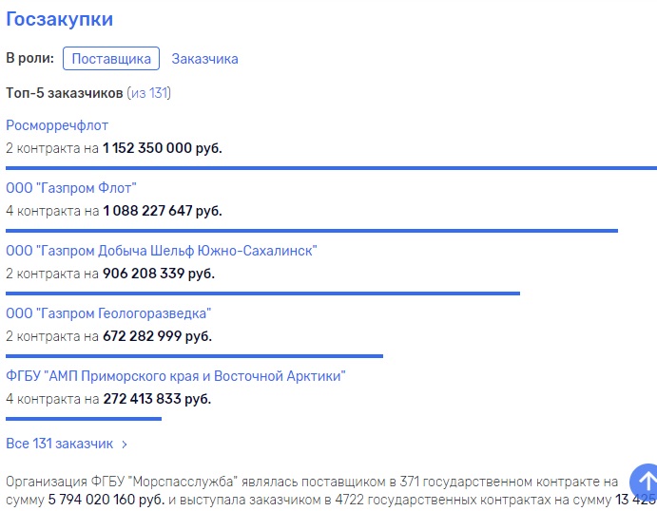Click the Росморречфлот contracts progress bar

coord(331,168)
